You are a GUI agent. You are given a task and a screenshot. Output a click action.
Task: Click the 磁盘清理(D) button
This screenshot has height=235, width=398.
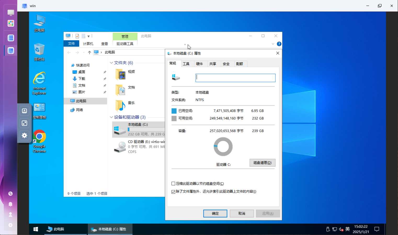click(262, 163)
